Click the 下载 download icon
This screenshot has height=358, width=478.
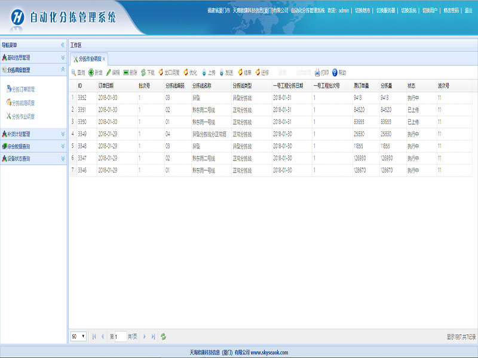pyautogui.click(x=143, y=73)
